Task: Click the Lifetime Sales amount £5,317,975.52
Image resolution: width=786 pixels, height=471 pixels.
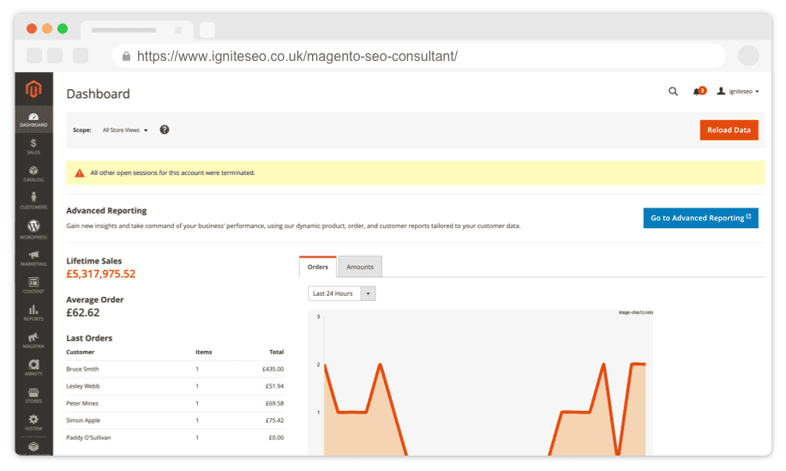Action: point(101,274)
